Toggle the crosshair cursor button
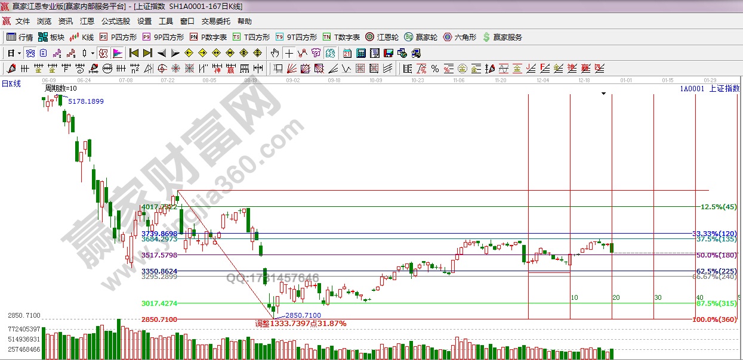 click(x=288, y=53)
